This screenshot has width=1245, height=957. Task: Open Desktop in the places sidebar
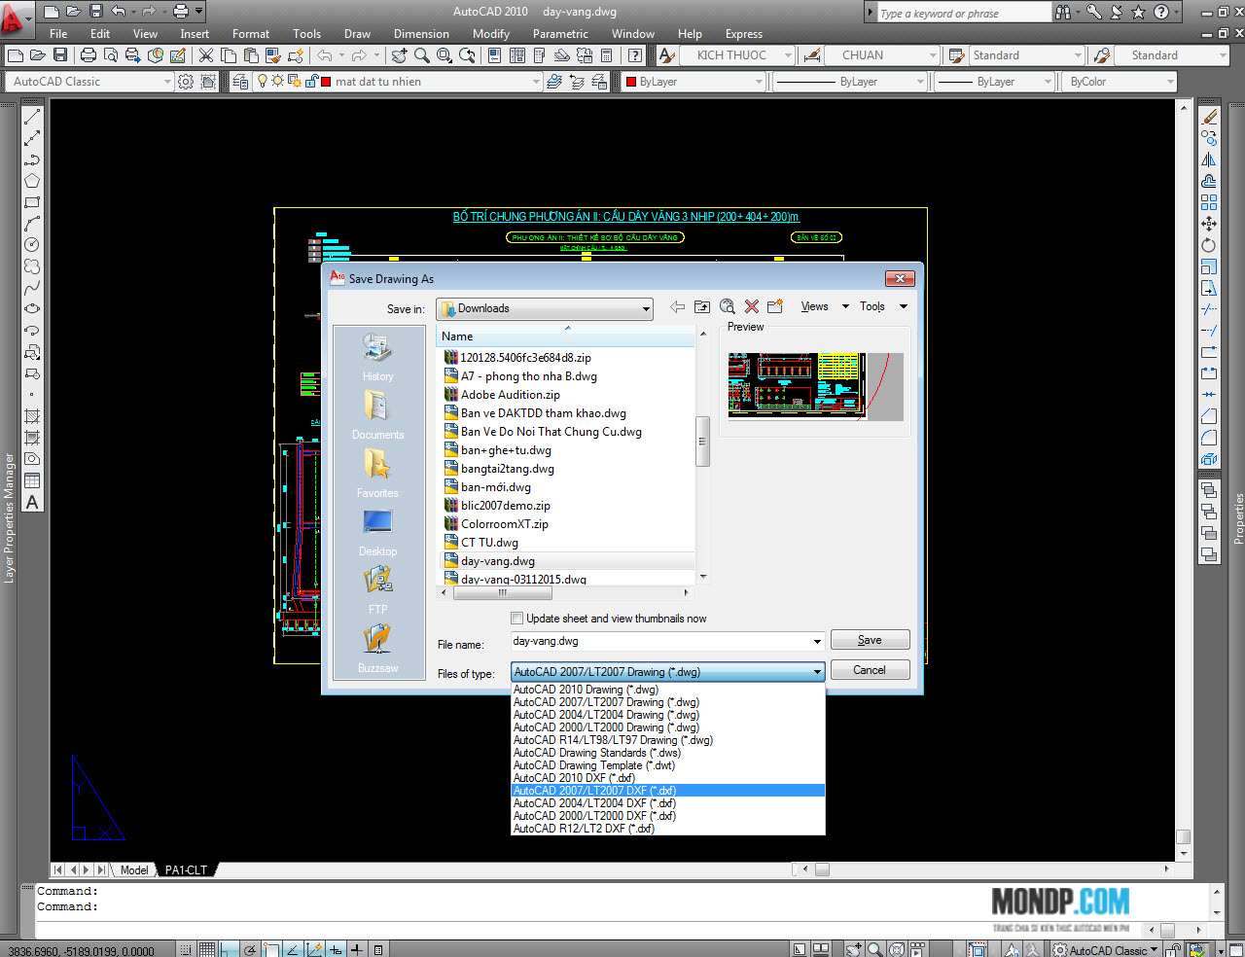coord(377,532)
